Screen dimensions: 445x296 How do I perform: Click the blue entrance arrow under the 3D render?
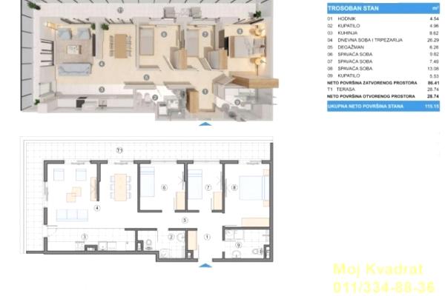pyautogui.click(x=205, y=124)
